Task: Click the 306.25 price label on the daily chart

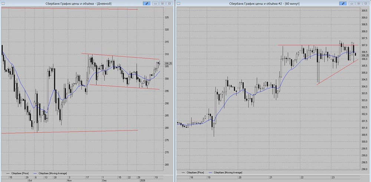Action: click(168, 63)
